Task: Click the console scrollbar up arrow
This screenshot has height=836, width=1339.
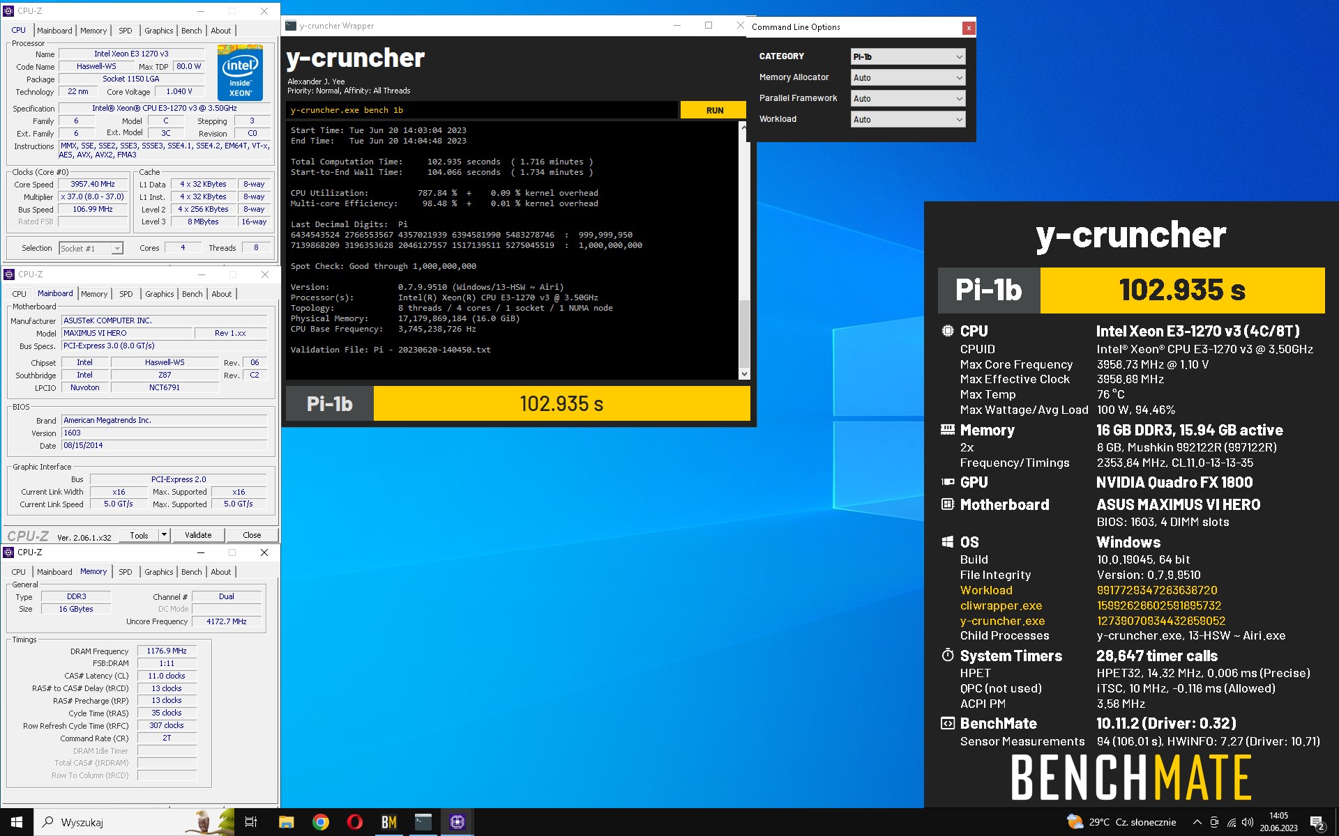Action: (x=744, y=128)
